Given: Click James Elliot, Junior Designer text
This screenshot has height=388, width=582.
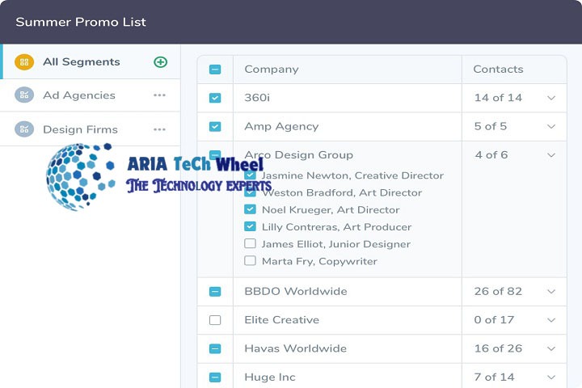Looking at the screenshot, I should tap(336, 244).
